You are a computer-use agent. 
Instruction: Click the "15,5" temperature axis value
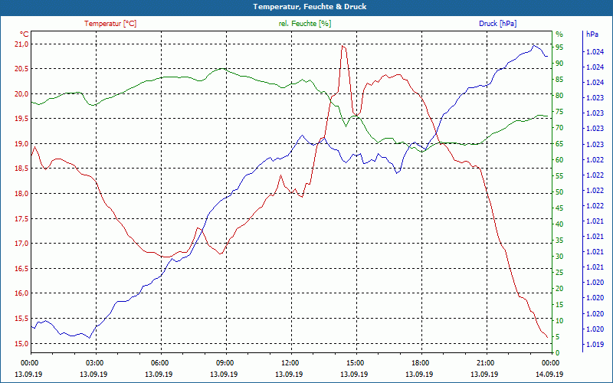tap(22, 319)
